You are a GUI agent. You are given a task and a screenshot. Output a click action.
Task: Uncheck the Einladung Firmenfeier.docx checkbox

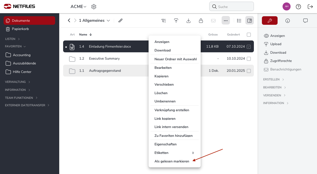pyautogui.click(x=249, y=47)
